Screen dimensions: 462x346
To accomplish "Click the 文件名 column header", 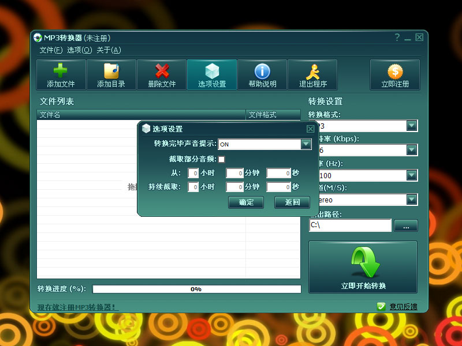I will click(x=141, y=114).
